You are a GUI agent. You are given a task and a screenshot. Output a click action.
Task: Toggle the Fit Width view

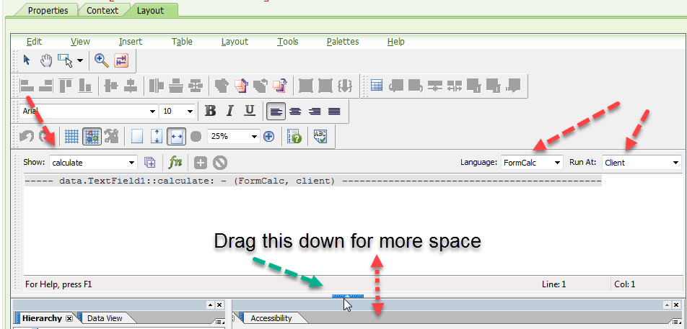pos(177,136)
